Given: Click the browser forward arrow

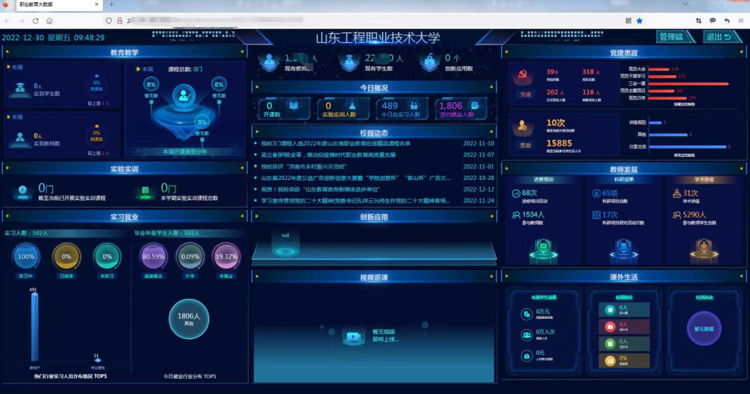Looking at the screenshot, I should 22,21.
